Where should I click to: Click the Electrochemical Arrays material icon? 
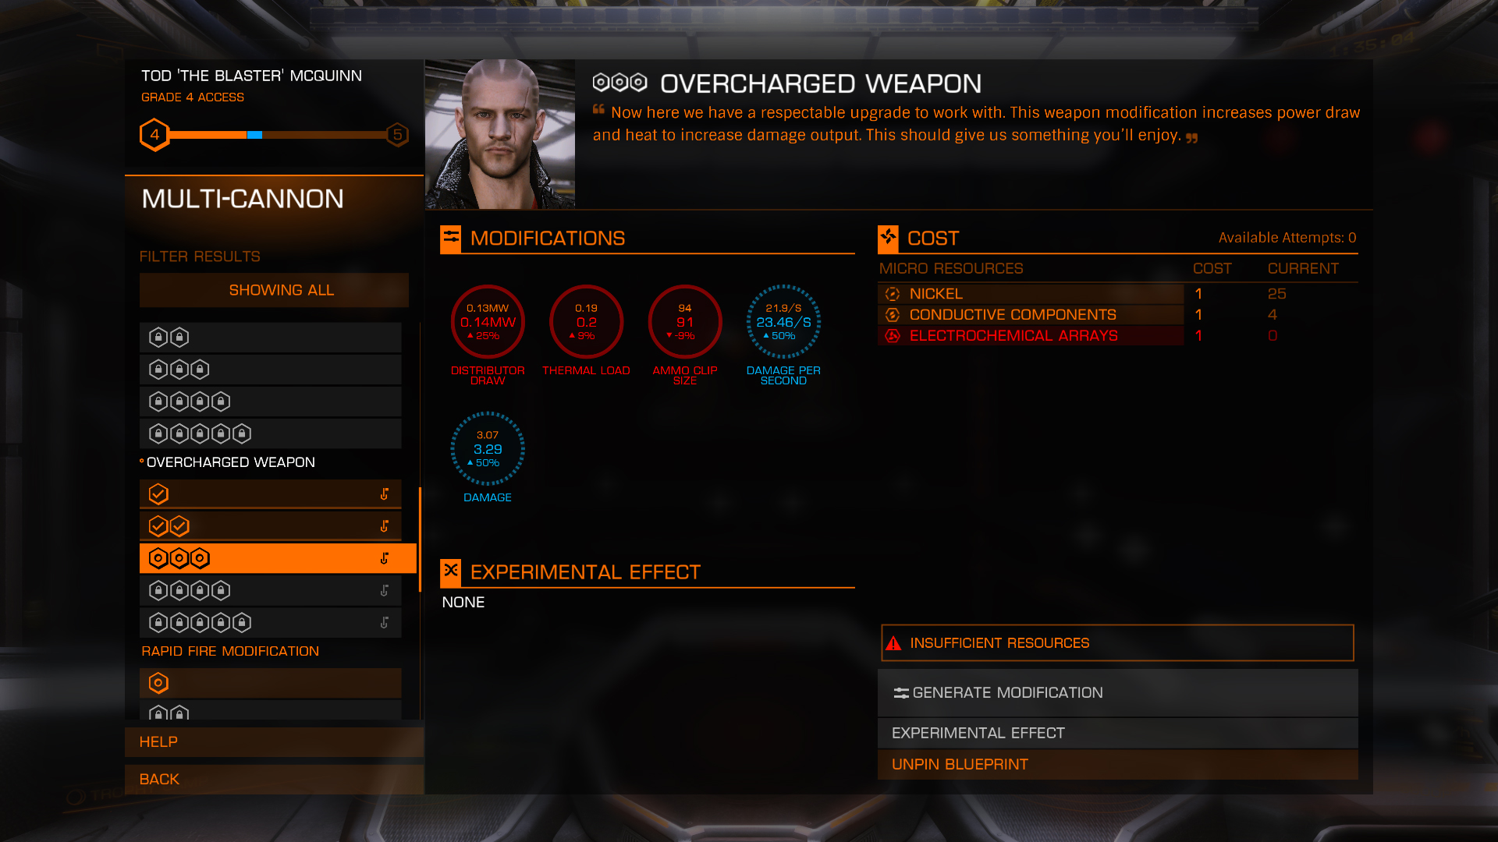[x=893, y=336]
